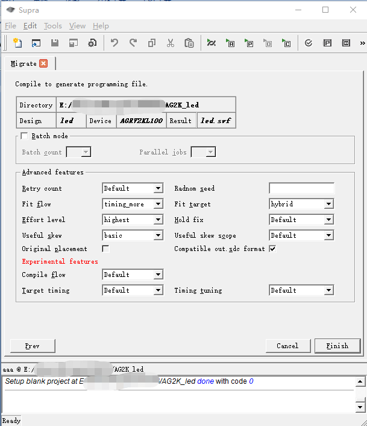This screenshot has width=367, height=426.
Task: Click the log scrollbar up arrow
Action: (x=360, y=382)
